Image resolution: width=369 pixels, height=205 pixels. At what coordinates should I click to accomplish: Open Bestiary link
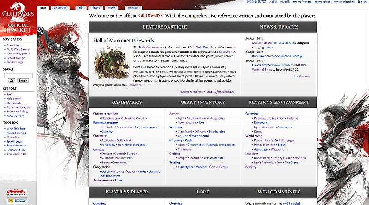coord(250,167)
